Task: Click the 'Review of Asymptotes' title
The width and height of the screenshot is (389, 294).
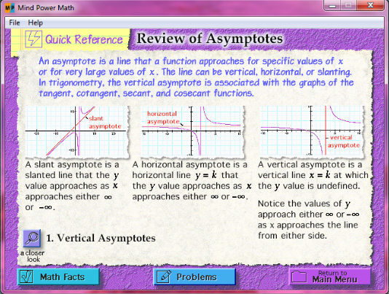Action: 210,39
